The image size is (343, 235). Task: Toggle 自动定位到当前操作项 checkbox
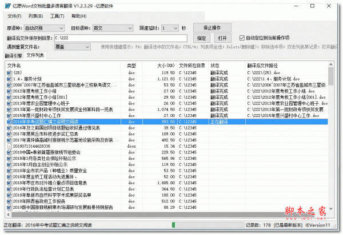tap(242, 38)
